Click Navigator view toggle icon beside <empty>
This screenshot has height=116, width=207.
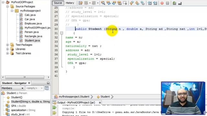pyautogui.click(x=47, y=88)
